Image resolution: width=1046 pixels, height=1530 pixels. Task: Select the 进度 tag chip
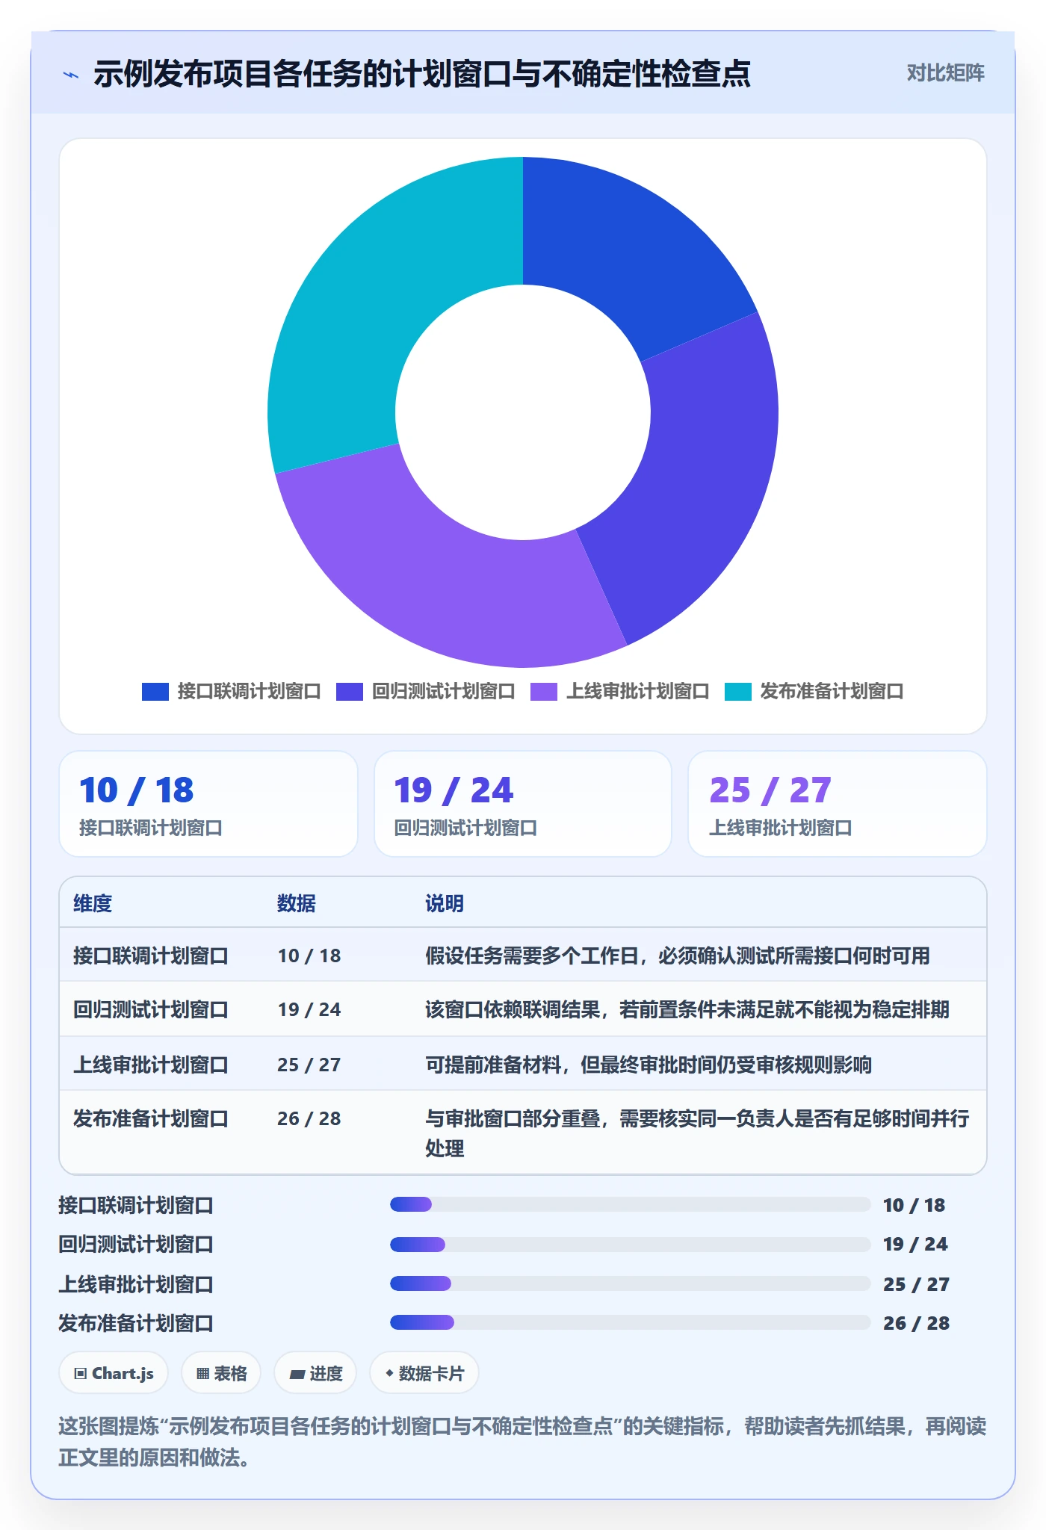click(x=315, y=1373)
